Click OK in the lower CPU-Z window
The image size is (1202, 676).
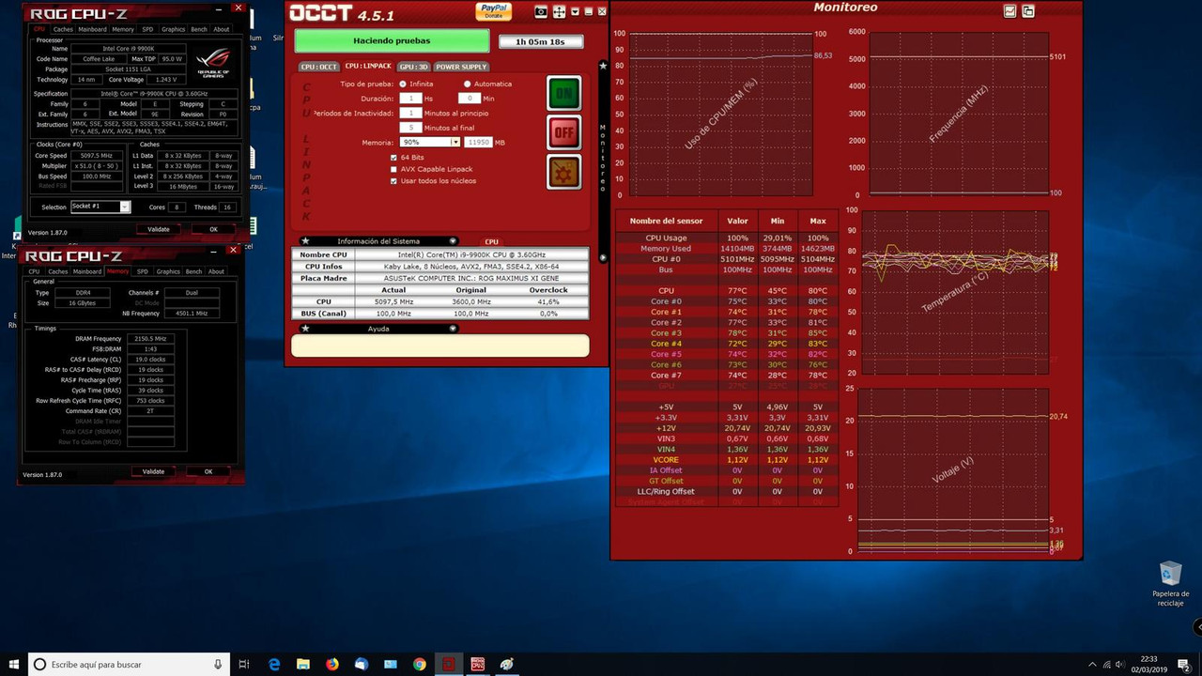coord(208,471)
